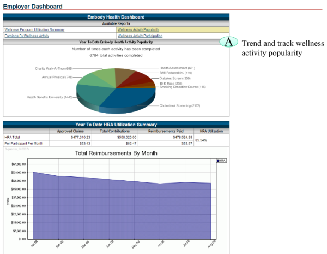Open the Wellness Activity Participation report

point(140,36)
